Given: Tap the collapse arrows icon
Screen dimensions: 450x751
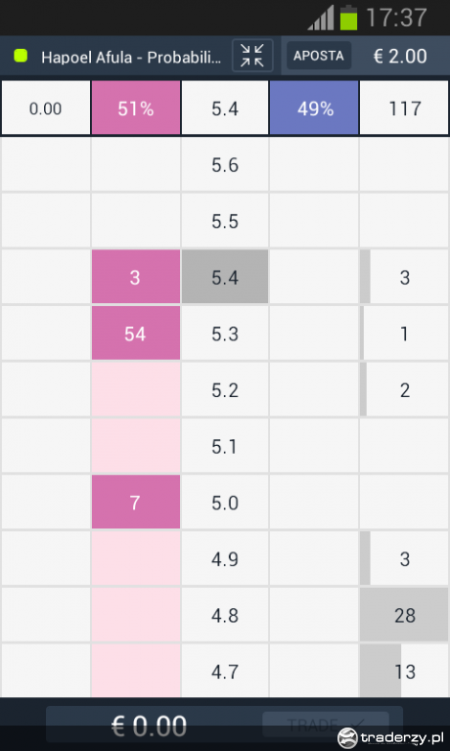Looking at the screenshot, I should [x=252, y=56].
